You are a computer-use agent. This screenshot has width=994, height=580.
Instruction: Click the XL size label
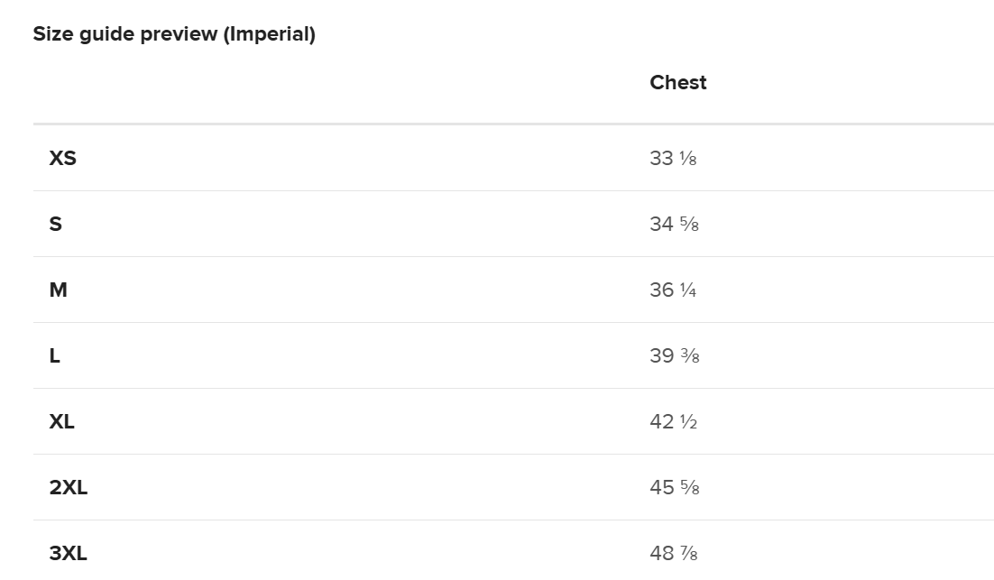[x=61, y=422]
